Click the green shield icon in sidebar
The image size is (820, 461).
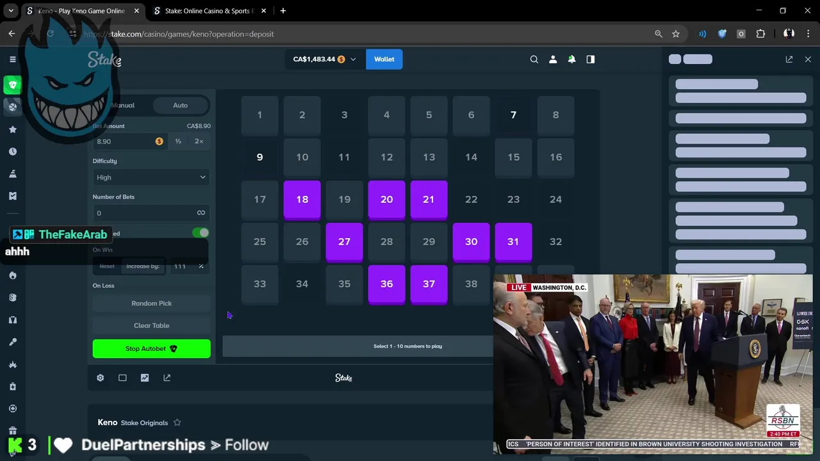point(12,85)
